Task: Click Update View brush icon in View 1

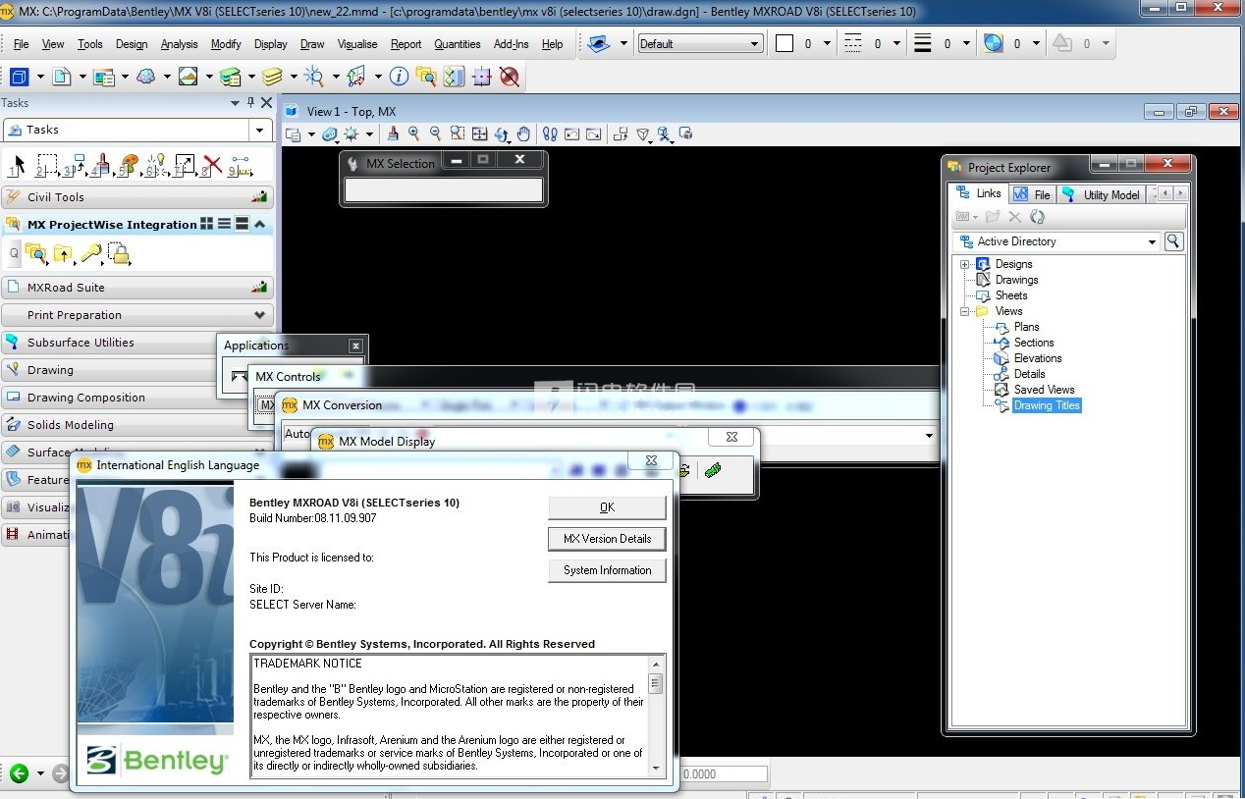Action: click(x=394, y=133)
